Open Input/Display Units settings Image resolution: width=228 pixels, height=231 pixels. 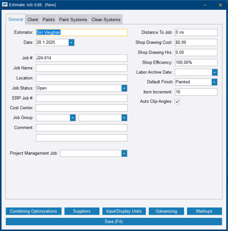[124, 211]
